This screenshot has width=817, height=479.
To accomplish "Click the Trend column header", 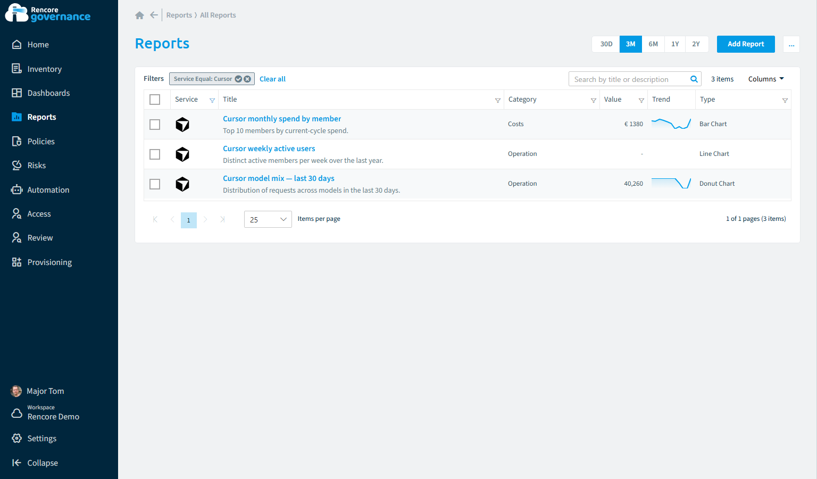I will (661, 100).
